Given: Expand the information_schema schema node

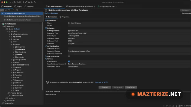Looking at the screenshot, I should pyautogui.click(x=9, y=34).
